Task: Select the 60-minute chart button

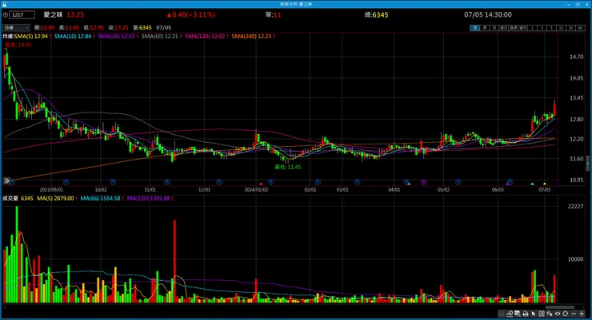Action: (580, 28)
